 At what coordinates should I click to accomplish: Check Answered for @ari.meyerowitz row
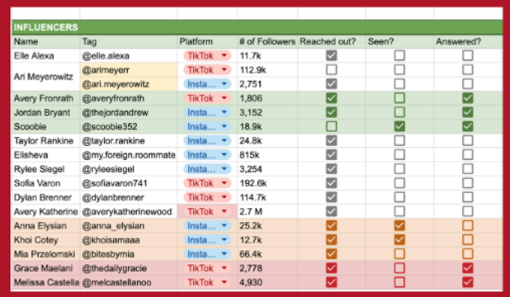pyautogui.click(x=467, y=84)
